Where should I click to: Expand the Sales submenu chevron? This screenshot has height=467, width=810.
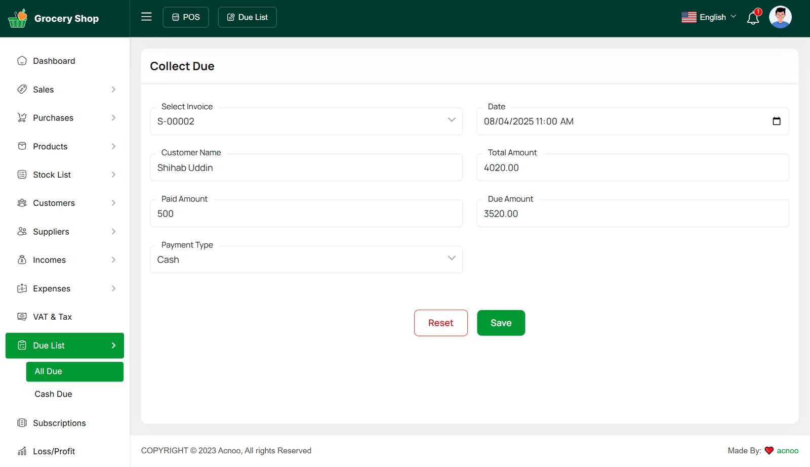(113, 90)
